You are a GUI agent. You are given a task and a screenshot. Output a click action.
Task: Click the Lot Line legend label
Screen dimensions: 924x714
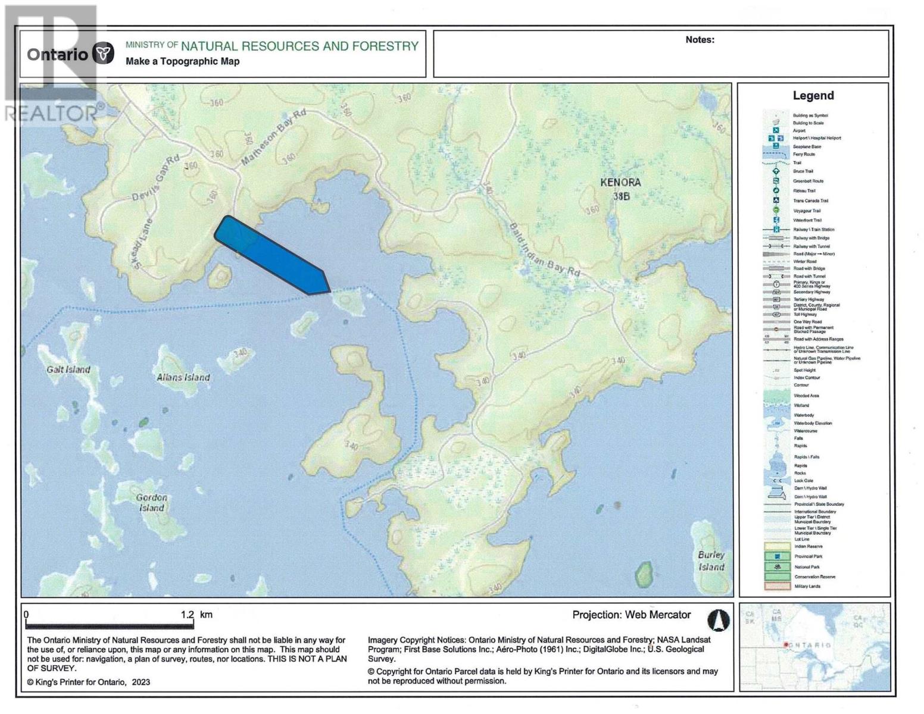(801, 539)
